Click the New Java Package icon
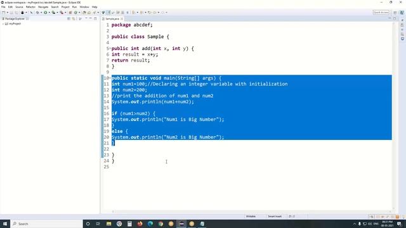406x228 pixels. (70, 13)
